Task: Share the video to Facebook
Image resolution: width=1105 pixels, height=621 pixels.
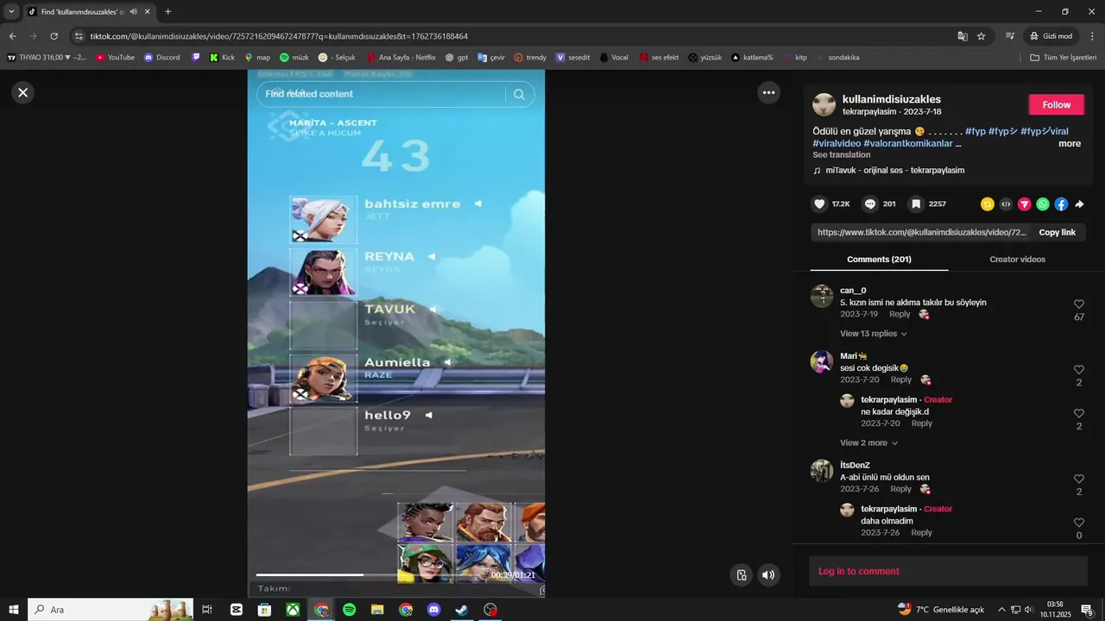Action: click(1061, 204)
